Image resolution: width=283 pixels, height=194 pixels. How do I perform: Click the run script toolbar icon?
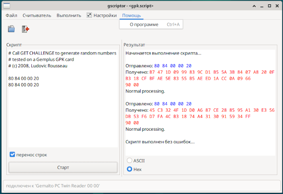26,29
